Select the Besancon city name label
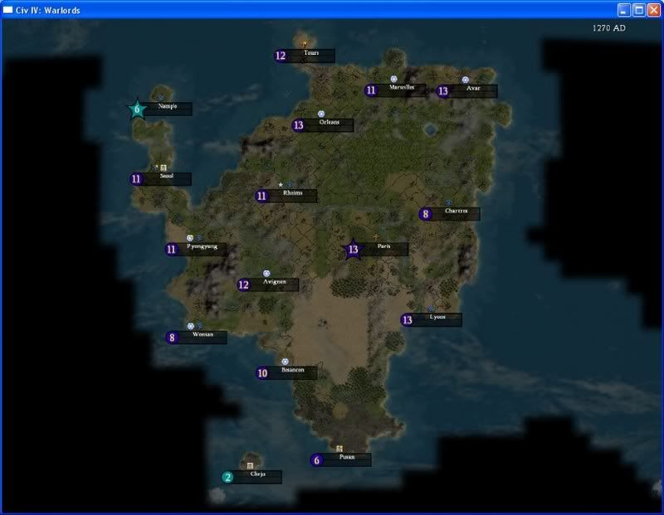 (293, 370)
